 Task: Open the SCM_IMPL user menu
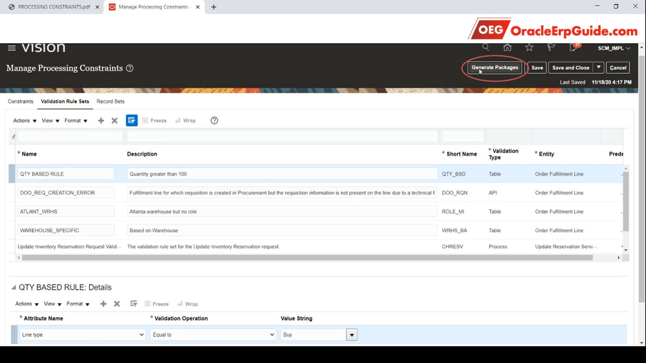coord(614,48)
